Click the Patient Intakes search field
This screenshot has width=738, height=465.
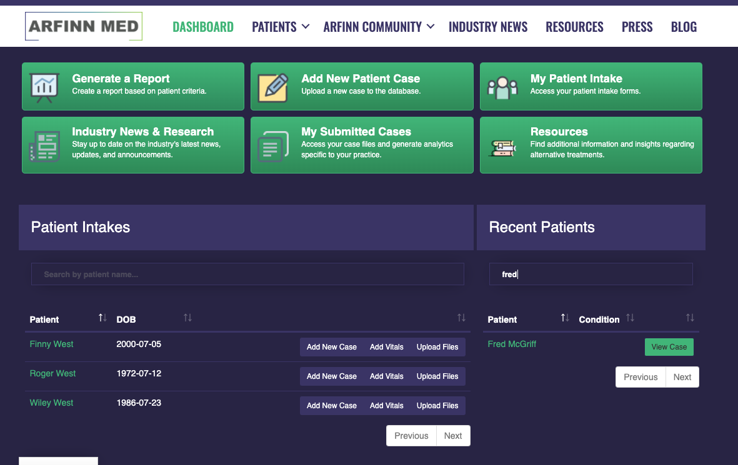247,274
